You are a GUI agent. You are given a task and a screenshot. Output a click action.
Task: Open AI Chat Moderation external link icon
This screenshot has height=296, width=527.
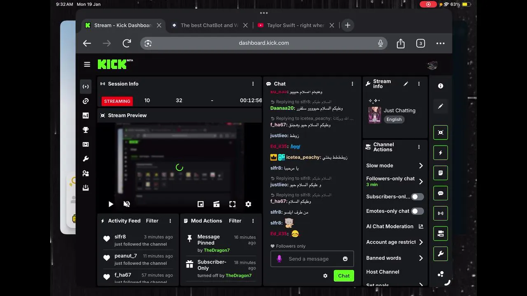click(x=421, y=227)
